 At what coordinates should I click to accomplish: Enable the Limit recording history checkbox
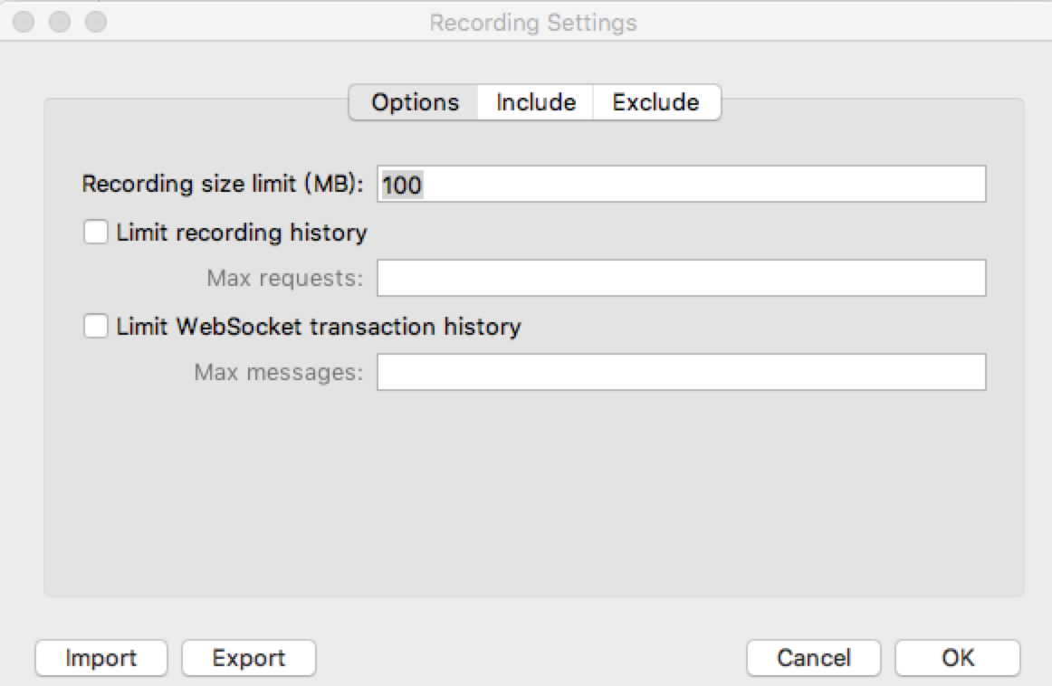point(95,233)
